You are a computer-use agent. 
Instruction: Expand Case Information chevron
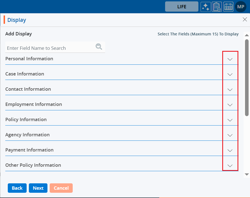(x=230, y=74)
